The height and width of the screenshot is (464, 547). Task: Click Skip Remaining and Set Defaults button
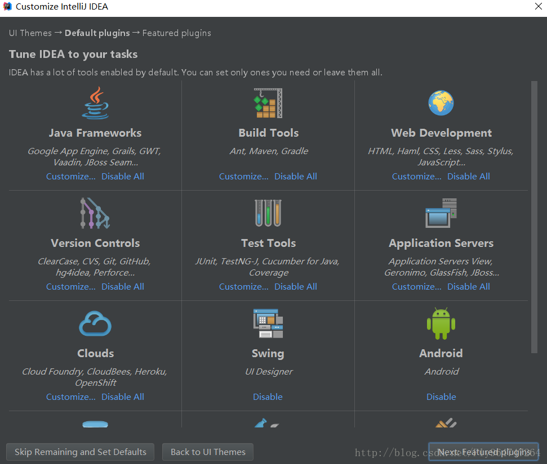tap(80, 452)
